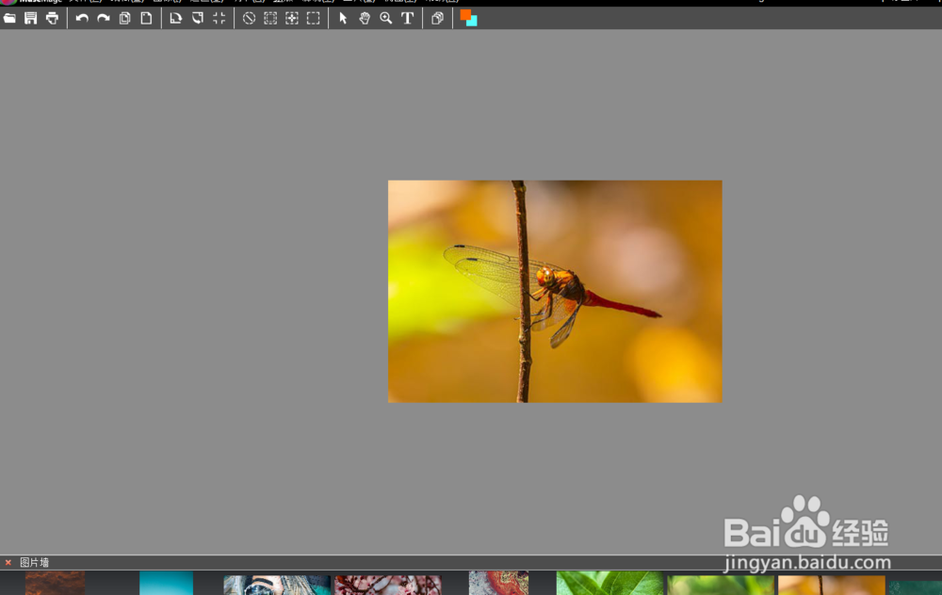
Task: Select the orange dragonfly thumbnail in picture wall
Action: (x=832, y=586)
